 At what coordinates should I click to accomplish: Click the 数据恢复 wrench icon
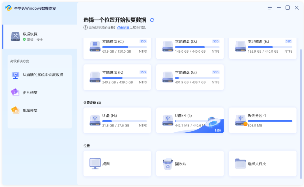(15, 36)
